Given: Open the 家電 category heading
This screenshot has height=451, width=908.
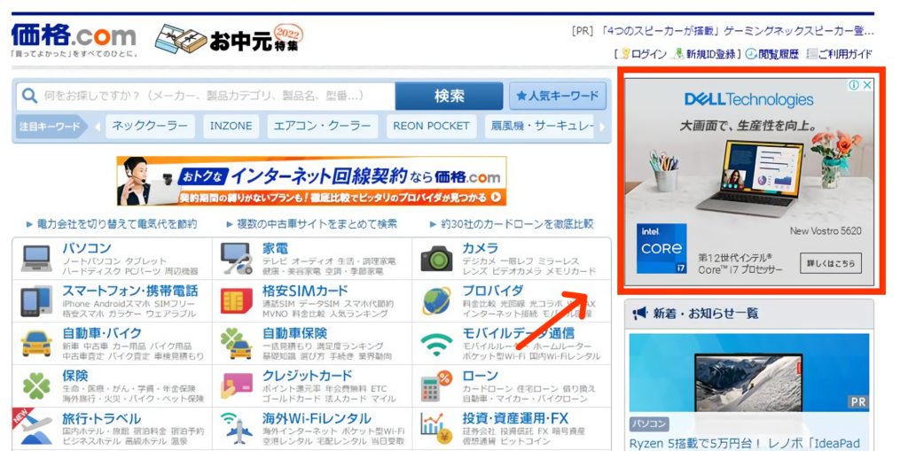Looking at the screenshot, I should (275, 248).
